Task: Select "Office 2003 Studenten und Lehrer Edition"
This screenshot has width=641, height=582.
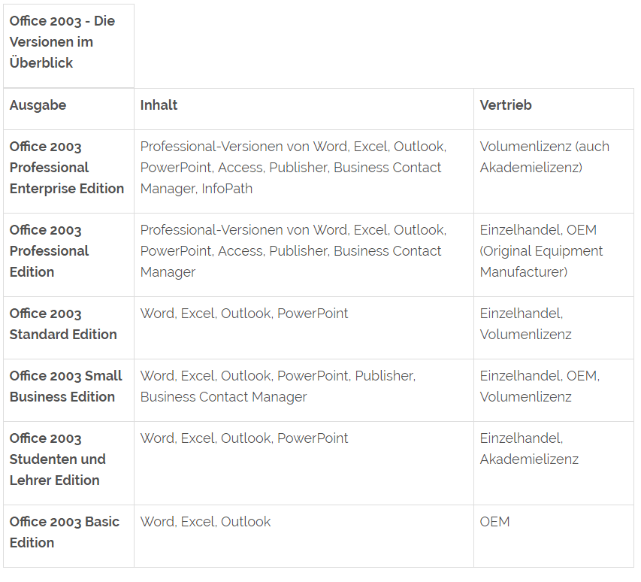Action: coord(57,459)
